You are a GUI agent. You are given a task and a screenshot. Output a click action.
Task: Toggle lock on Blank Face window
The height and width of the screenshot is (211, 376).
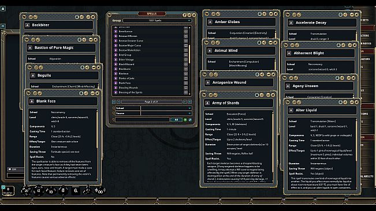[x=81, y=93]
